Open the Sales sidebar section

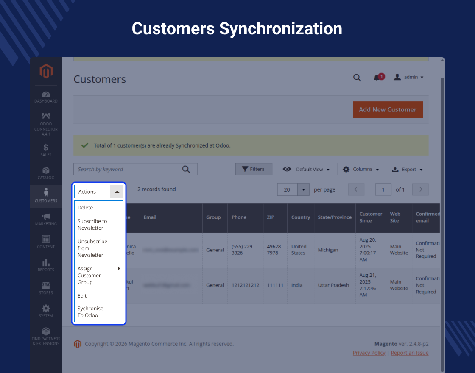click(x=46, y=150)
